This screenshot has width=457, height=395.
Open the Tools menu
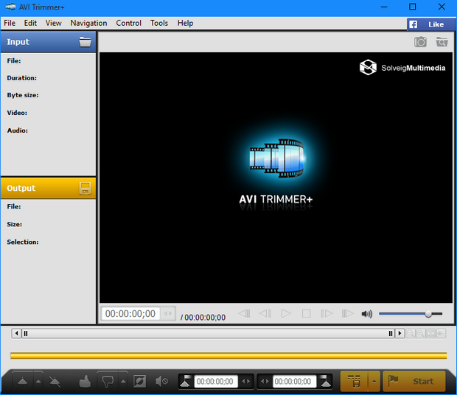[x=159, y=23]
